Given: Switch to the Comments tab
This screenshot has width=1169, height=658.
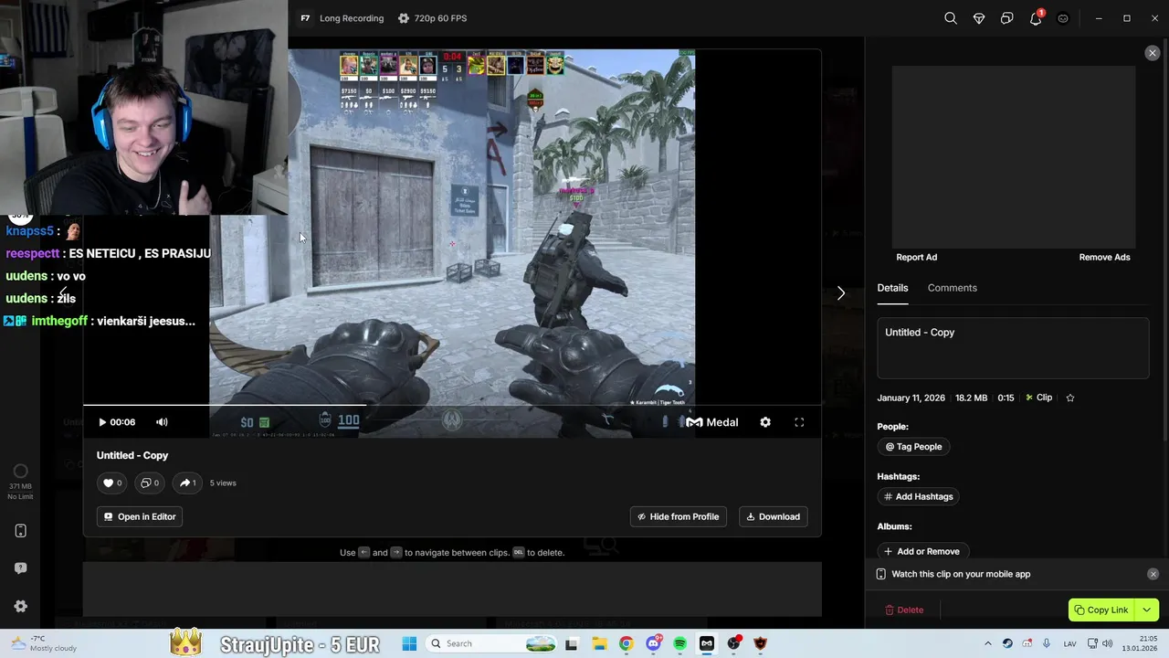Looking at the screenshot, I should 952,288.
